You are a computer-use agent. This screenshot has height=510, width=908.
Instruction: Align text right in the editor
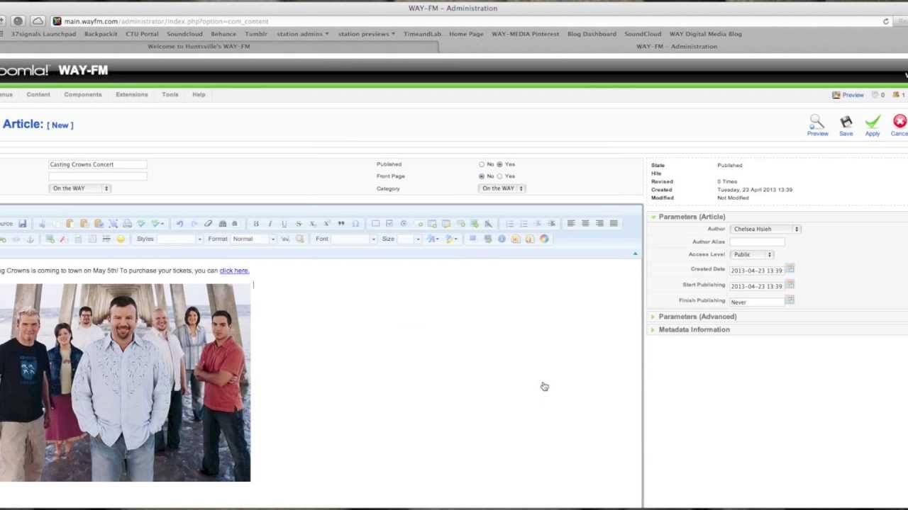point(599,223)
